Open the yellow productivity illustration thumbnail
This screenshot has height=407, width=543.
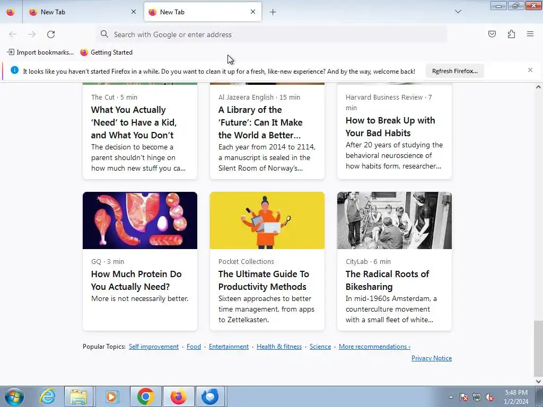pos(267,220)
